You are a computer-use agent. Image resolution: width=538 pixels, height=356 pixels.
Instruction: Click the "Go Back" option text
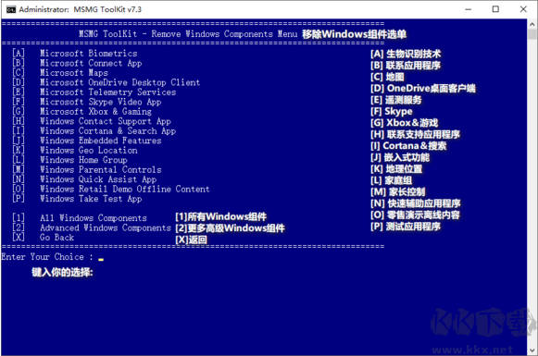click(57, 237)
